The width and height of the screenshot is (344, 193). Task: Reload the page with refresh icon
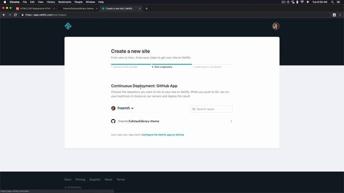pos(16,15)
